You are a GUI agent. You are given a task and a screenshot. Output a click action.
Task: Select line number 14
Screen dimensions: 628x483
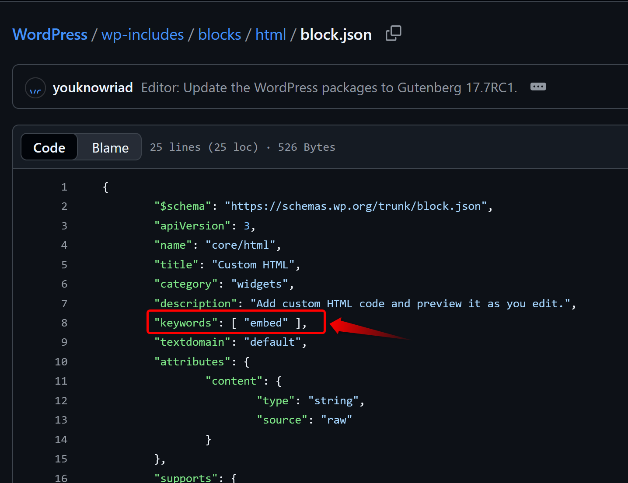coord(61,440)
